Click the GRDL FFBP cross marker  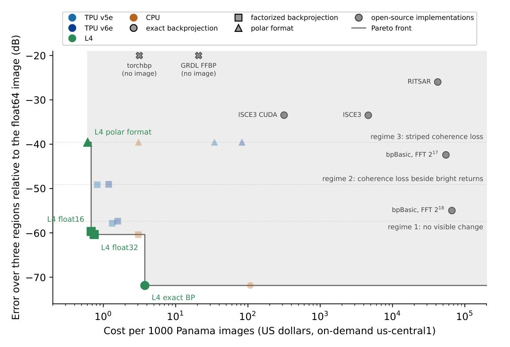pos(198,56)
